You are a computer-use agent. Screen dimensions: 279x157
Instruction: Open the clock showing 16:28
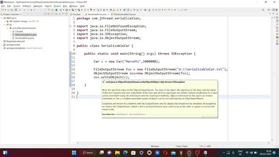(x=265, y=153)
